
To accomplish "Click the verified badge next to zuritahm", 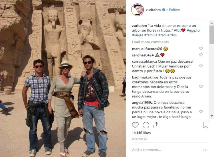I will point(164,10).
